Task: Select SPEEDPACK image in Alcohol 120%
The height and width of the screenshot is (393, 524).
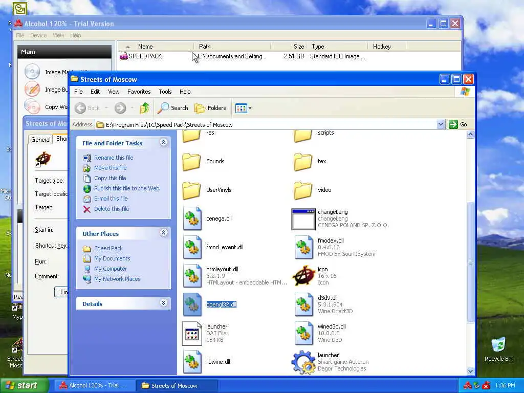Action: [141, 56]
